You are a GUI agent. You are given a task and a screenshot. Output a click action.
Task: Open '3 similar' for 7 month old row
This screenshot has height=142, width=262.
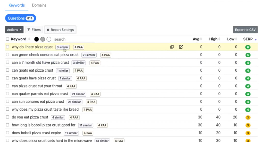(x=78, y=63)
